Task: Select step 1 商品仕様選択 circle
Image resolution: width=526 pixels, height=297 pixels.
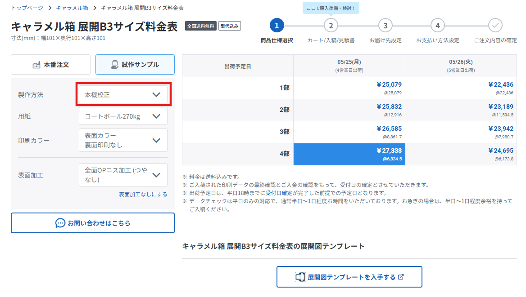Action: click(x=277, y=26)
